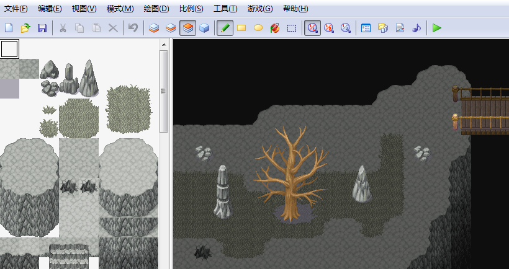The image size is (509, 269).
Task: Pick the plain purple-gray tile in the palette
Action: [x=9, y=89]
